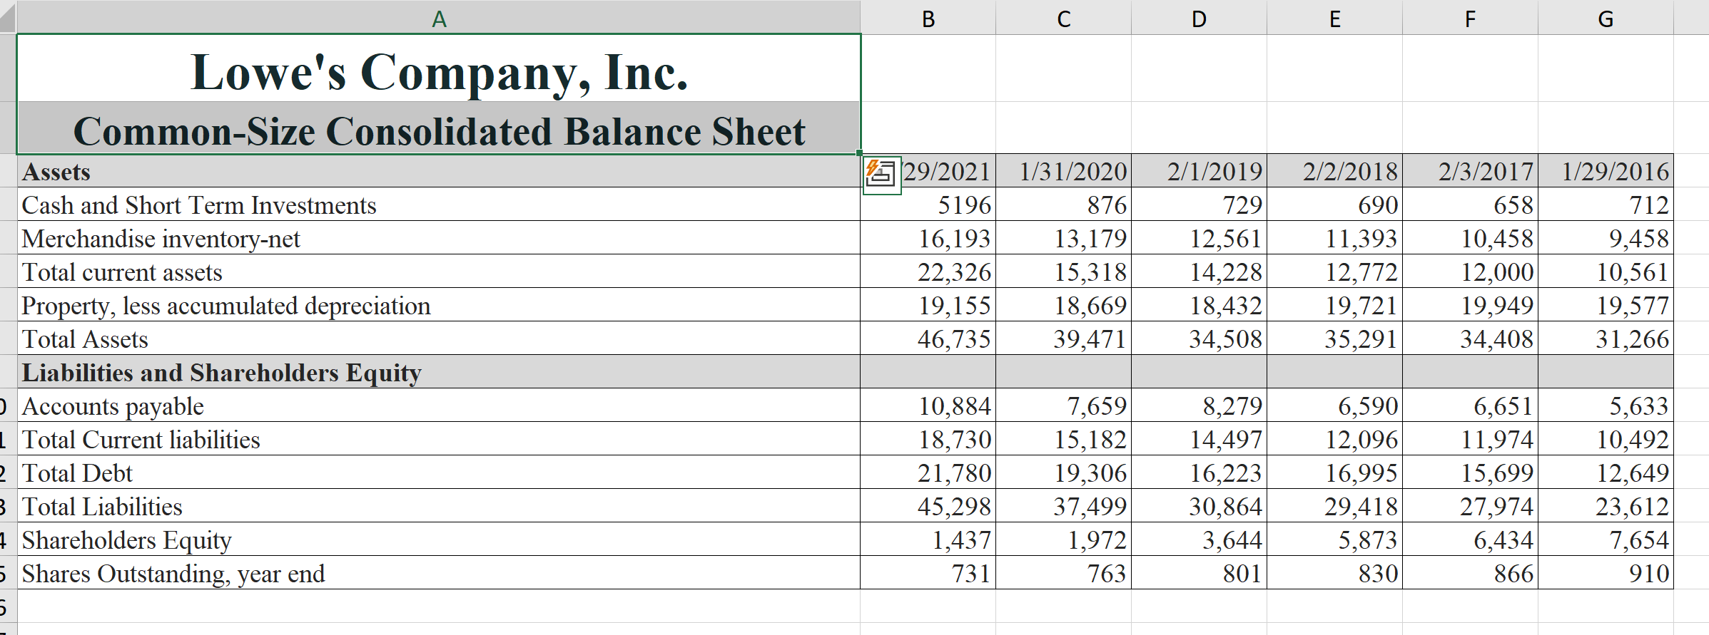Select the 2/1/2019 date header cell

click(x=1200, y=171)
